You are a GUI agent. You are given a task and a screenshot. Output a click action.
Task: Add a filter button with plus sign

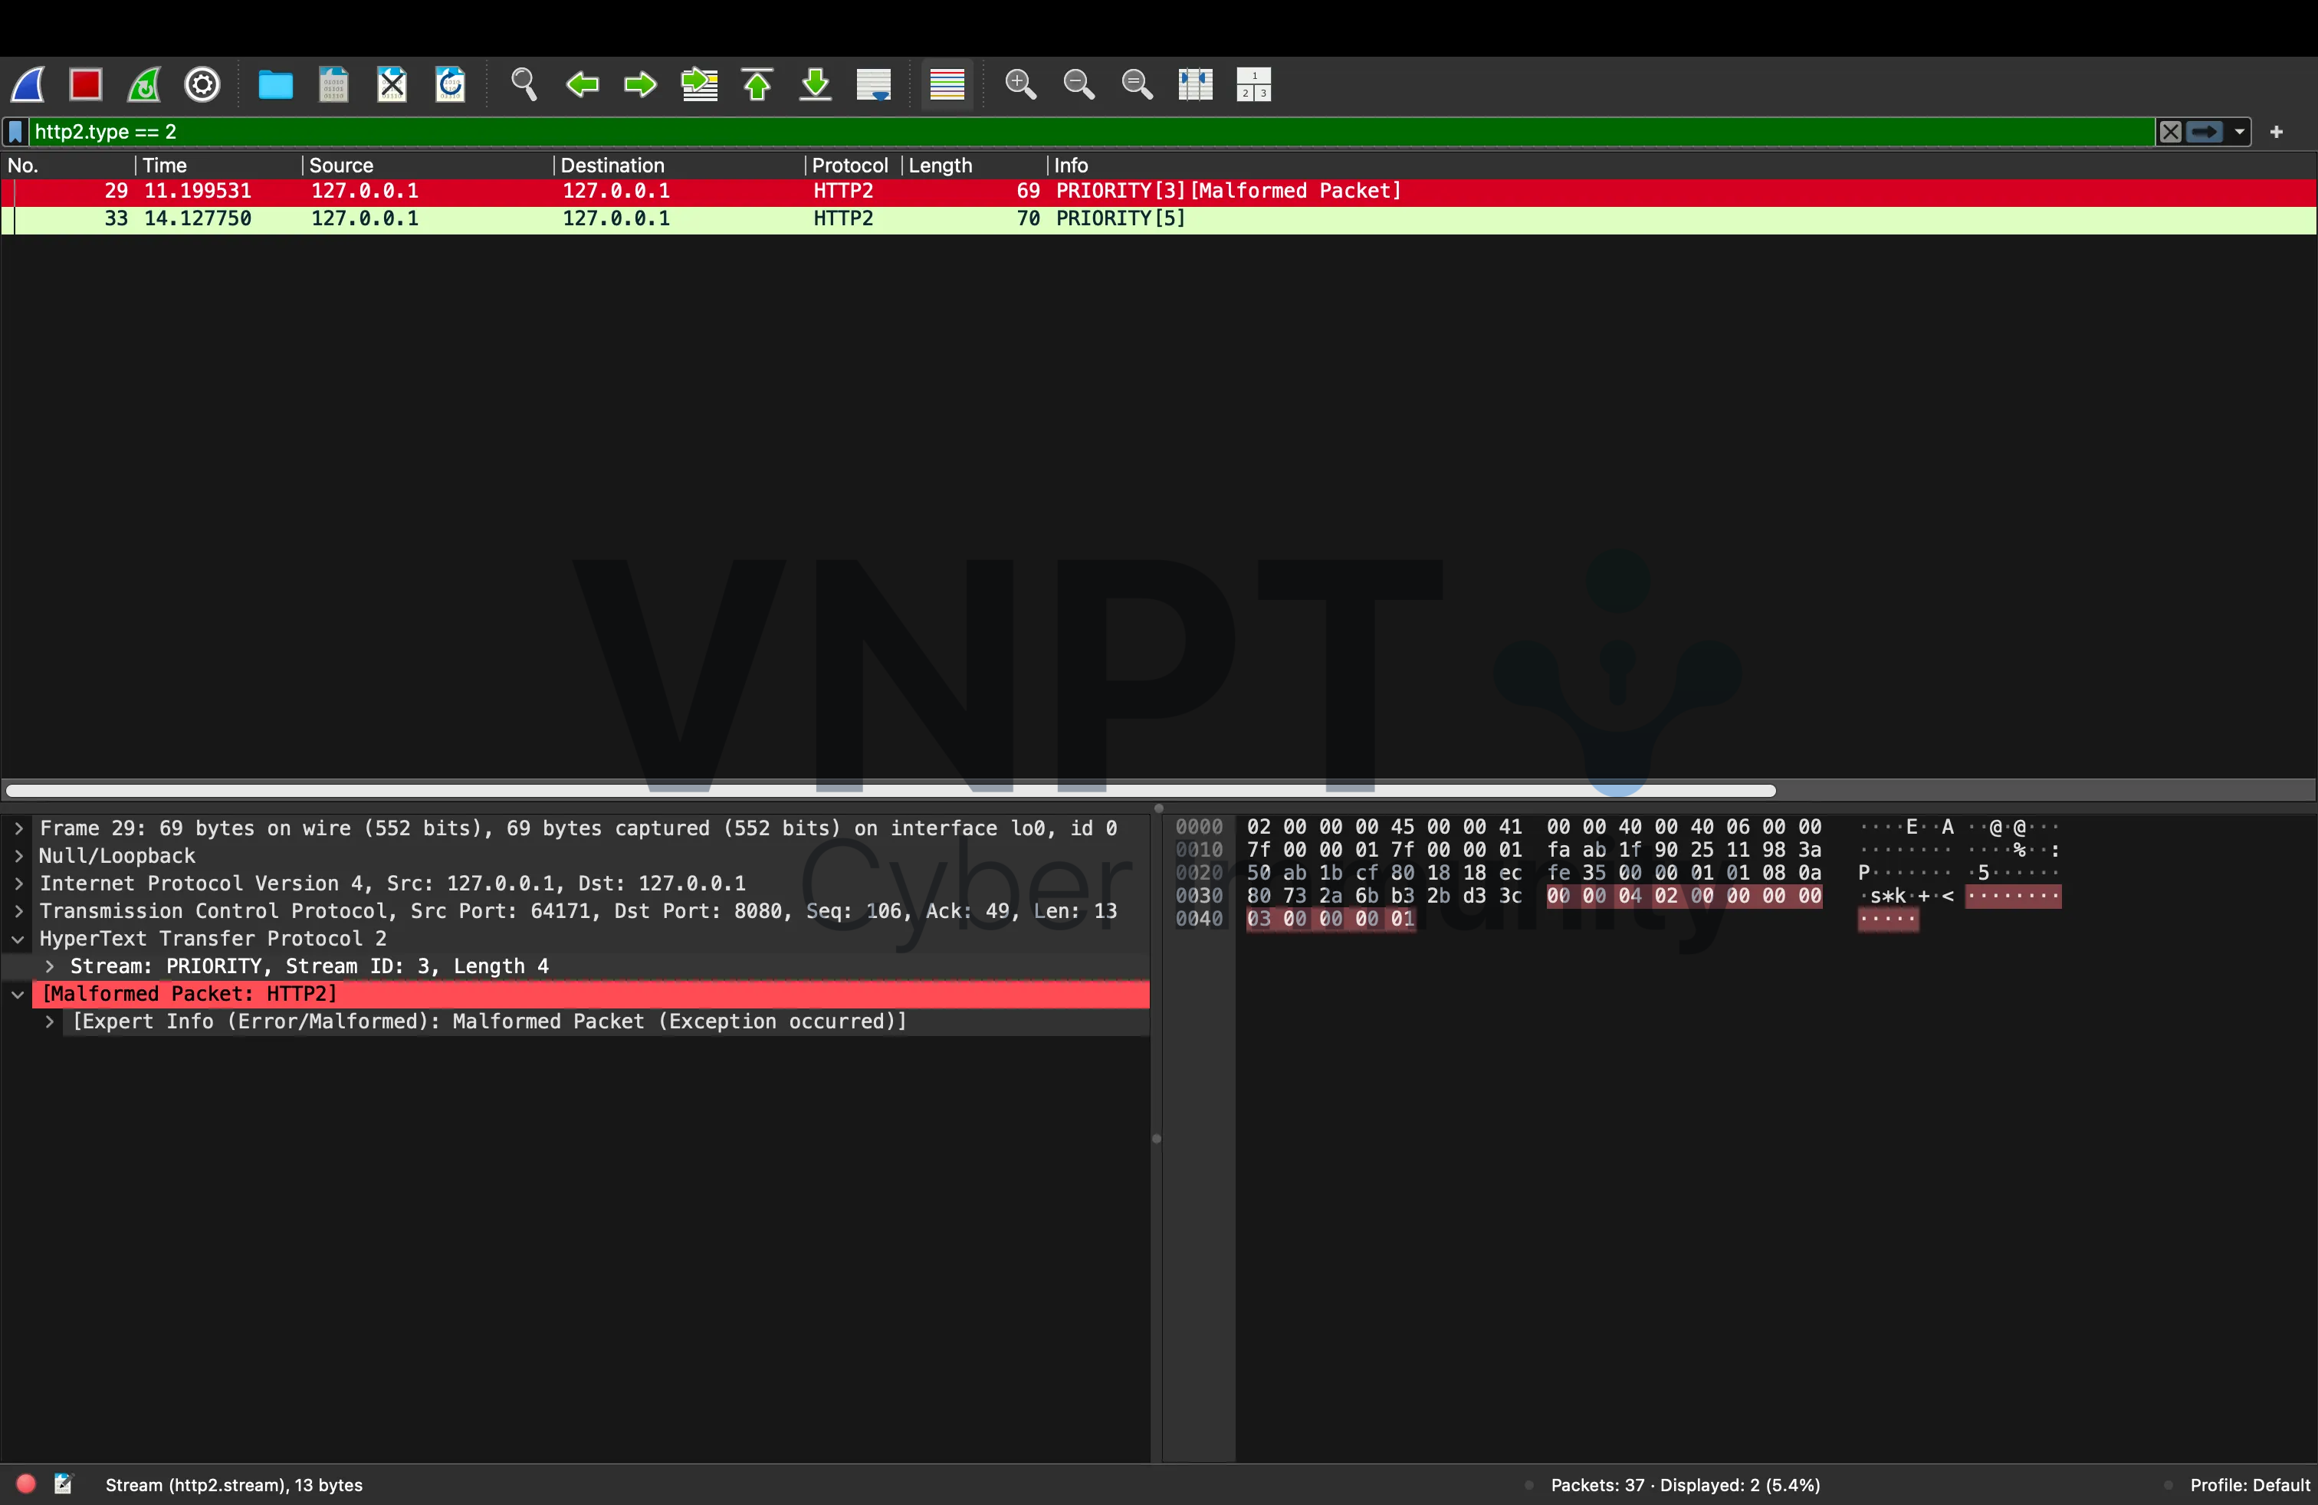click(2276, 132)
